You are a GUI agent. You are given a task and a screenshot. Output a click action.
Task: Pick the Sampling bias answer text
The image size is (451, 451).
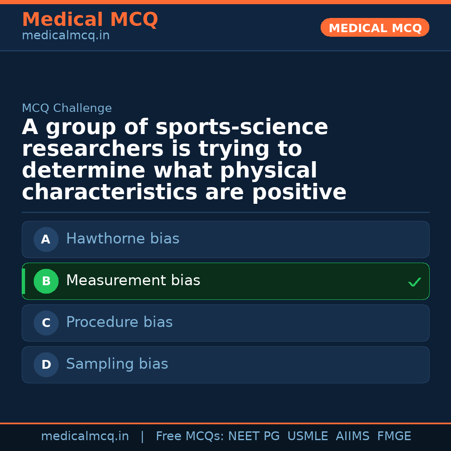117,364
